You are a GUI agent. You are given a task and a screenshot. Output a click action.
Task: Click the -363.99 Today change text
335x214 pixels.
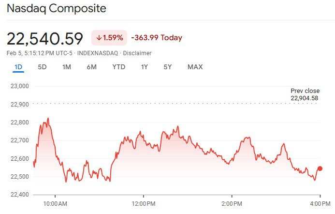[157, 38]
